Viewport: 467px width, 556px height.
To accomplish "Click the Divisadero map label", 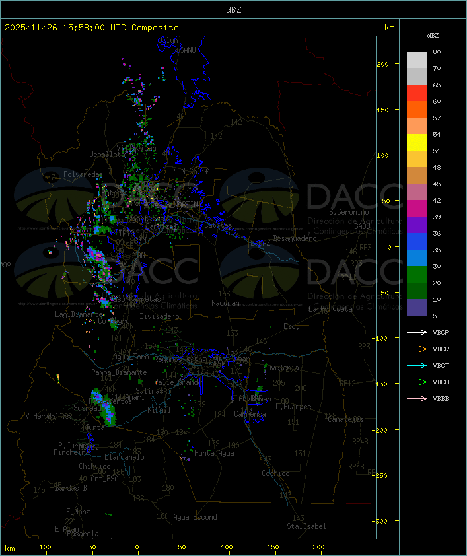I will (x=159, y=316).
